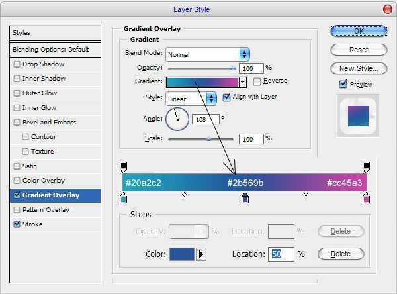The image size is (397, 294).
Task: Click the left opacity stop above gradient
Action: [123, 166]
